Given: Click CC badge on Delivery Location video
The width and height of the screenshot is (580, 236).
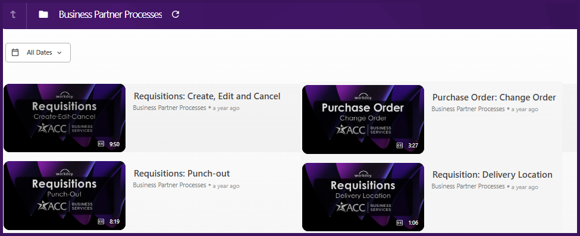Looking at the screenshot, I should point(400,223).
